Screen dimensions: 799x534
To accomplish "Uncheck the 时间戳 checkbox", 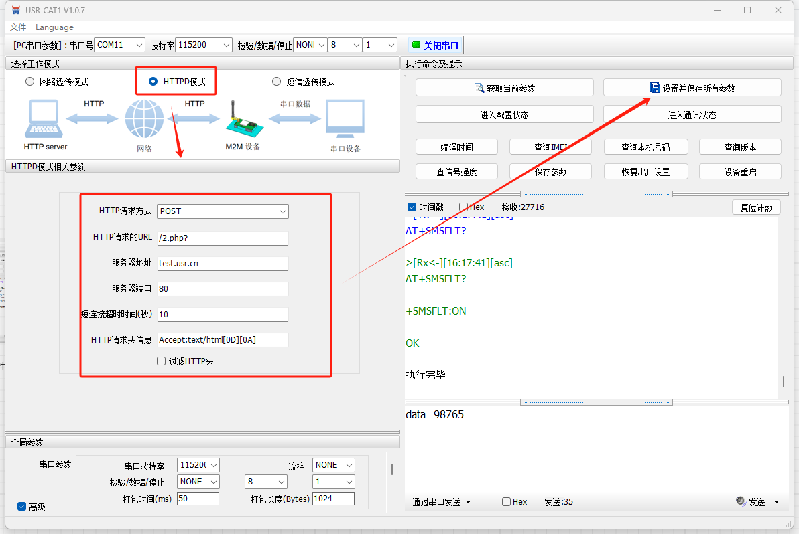I will pos(412,207).
